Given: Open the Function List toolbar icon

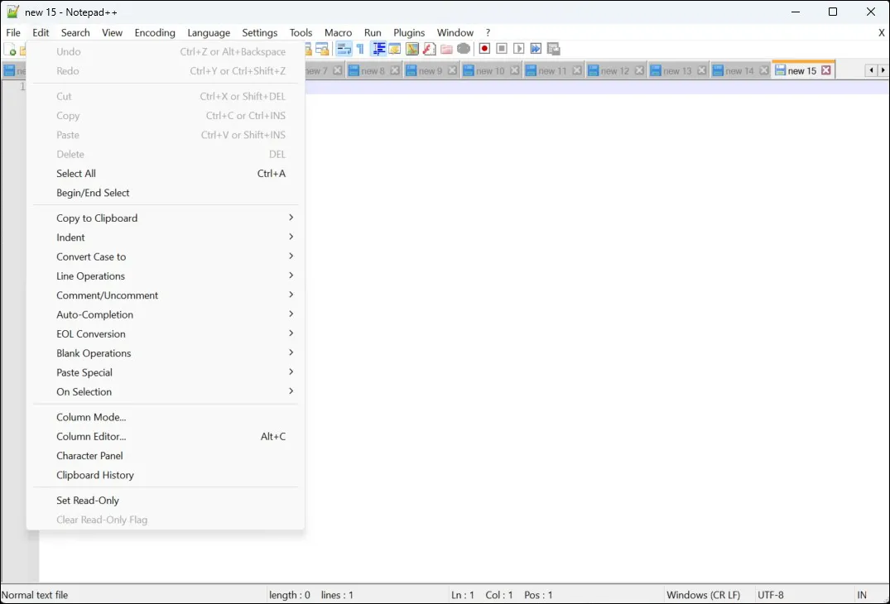Looking at the screenshot, I should coord(429,49).
